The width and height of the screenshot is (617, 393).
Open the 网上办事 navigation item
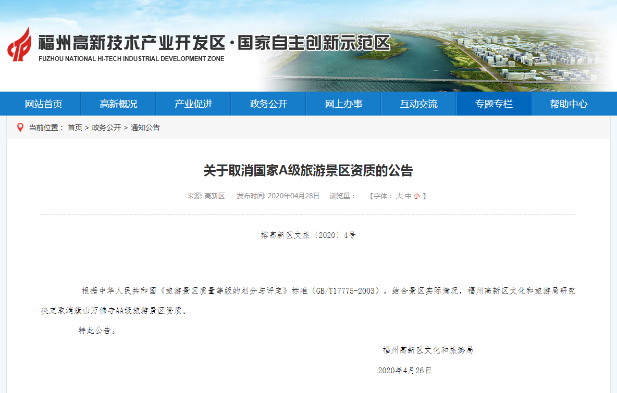click(344, 104)
